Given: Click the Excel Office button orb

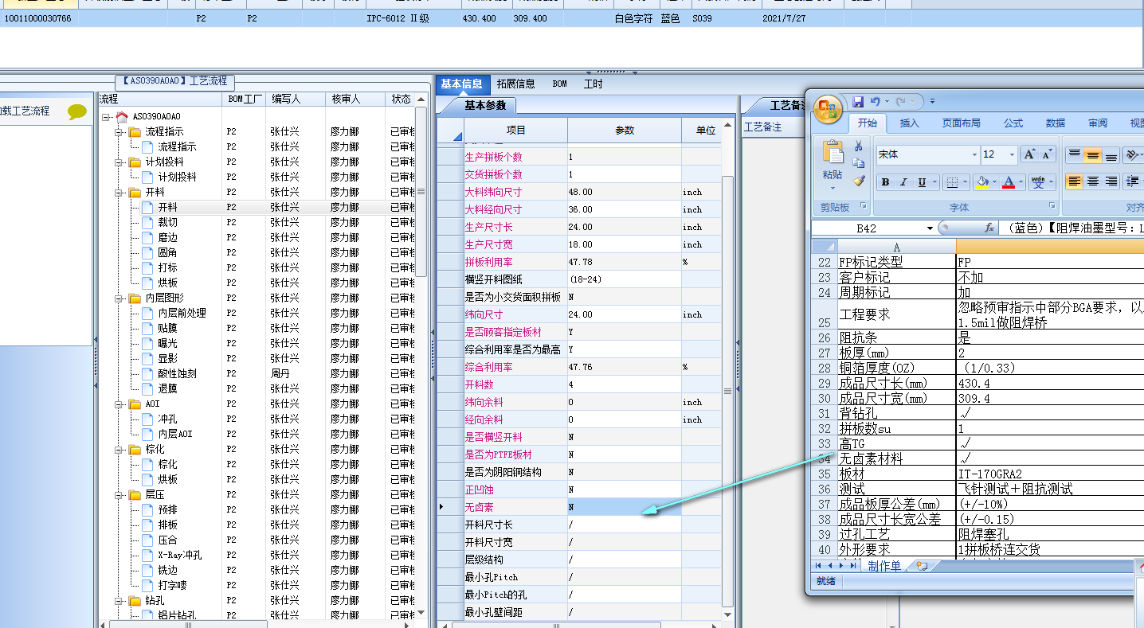Looking at the screenshot, I should pos(829,108).
